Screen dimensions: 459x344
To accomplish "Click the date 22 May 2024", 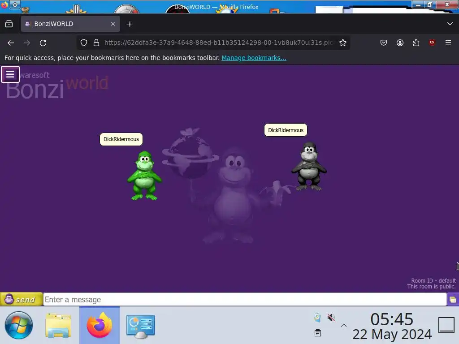I will pyautogui.click(x=392, y=334).
